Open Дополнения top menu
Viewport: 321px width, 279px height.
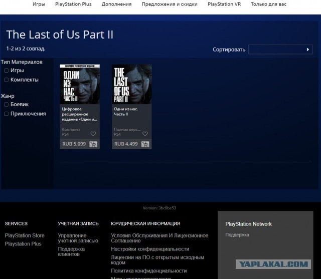(116, 4)
